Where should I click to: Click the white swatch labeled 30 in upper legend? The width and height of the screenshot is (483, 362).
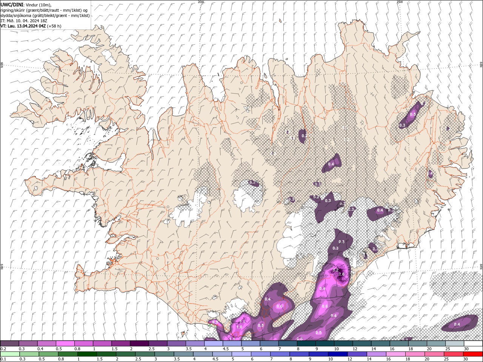click(x=473, y=344)
